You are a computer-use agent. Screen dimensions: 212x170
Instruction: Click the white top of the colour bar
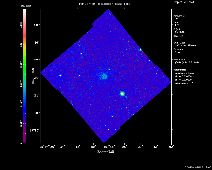coord(24,11)
